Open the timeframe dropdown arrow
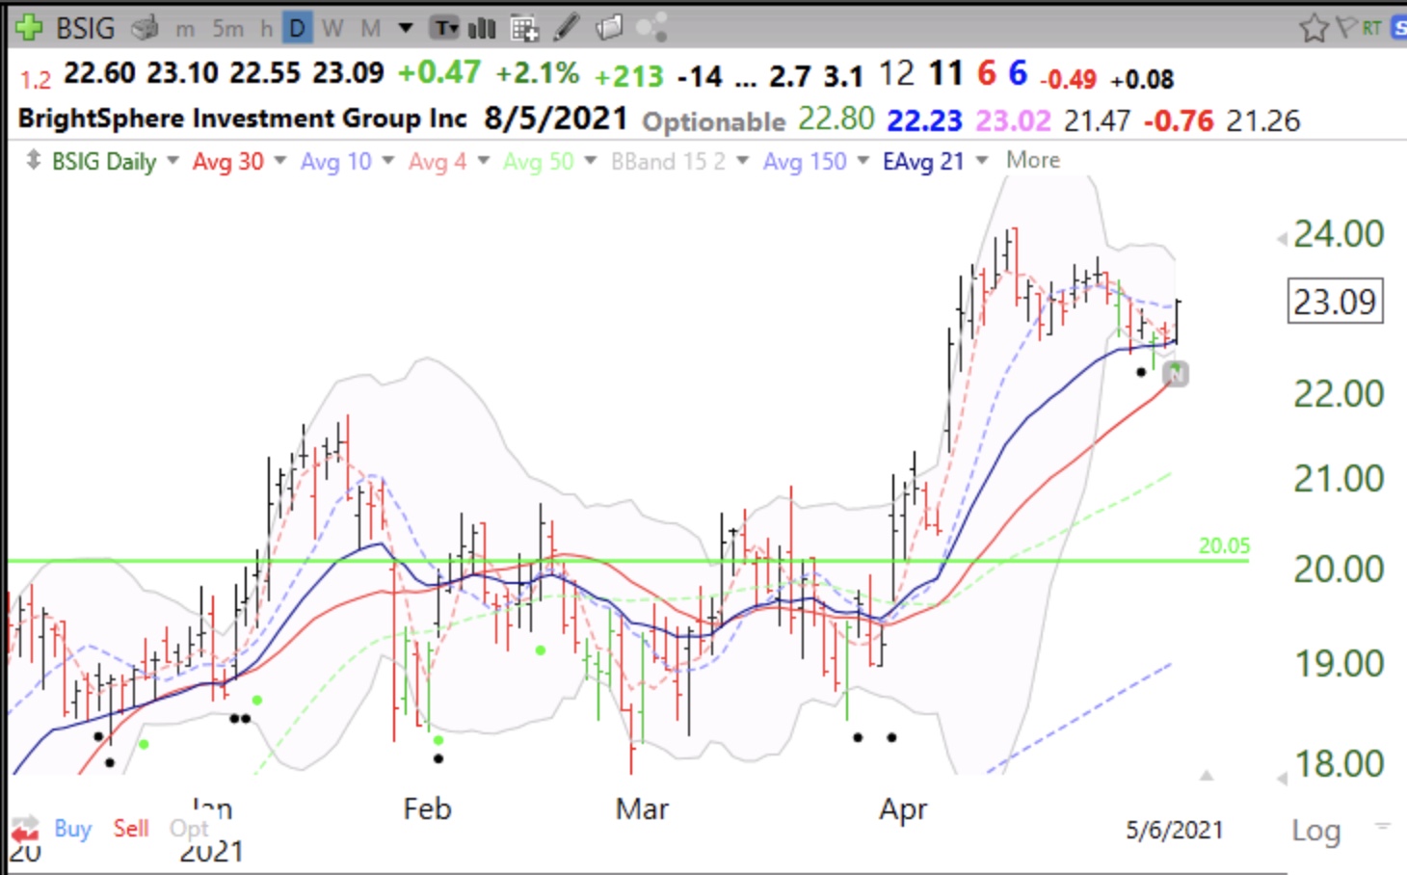The height and width of the screenshot is (875, 1407). pyautogui.click(x=406, y=28)
